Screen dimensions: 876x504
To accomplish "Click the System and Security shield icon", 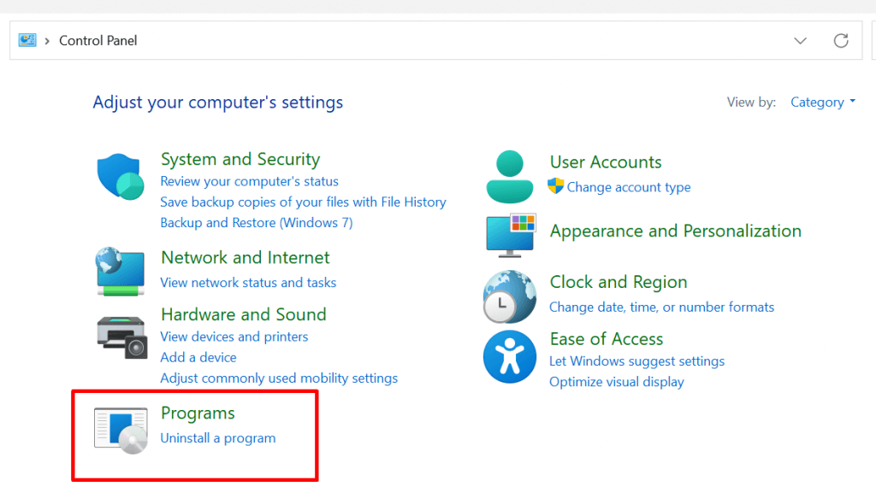I will pos(119,177).
